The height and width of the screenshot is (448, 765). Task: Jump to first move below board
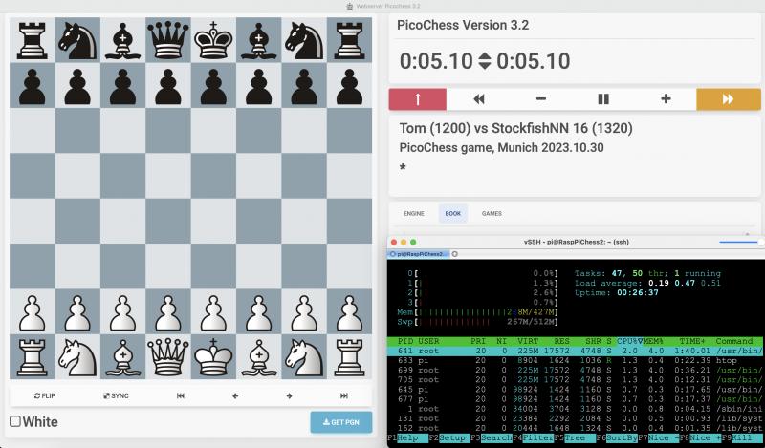point(179,395)
